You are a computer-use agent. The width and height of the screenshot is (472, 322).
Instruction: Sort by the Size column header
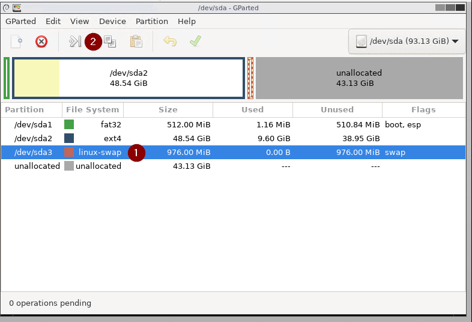tap(168, 110)
